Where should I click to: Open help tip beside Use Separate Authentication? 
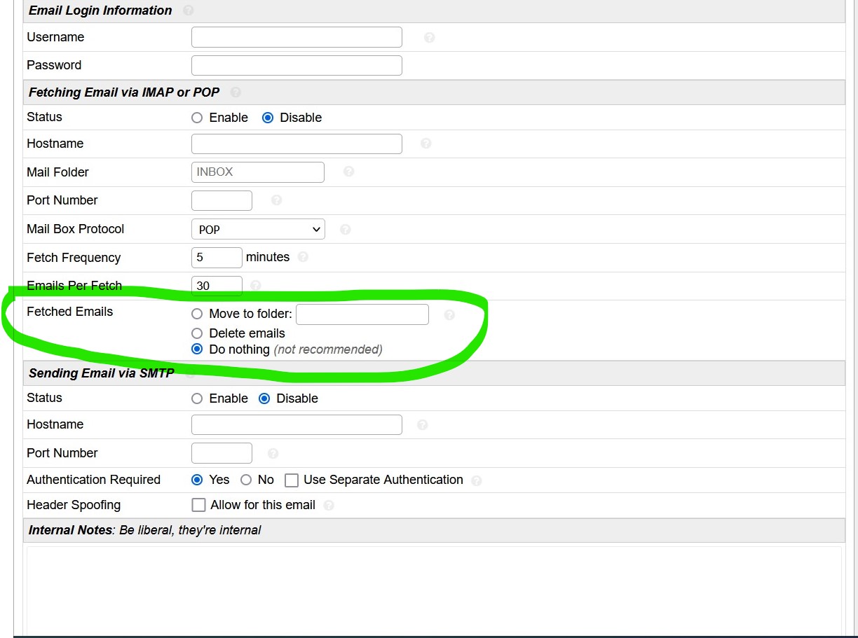pos(477,480)
